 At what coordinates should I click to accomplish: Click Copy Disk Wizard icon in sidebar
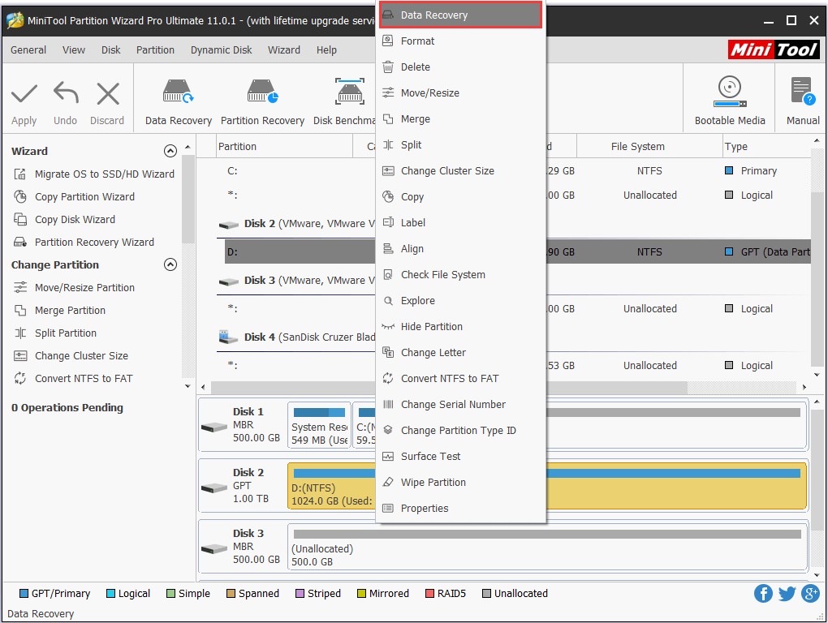coord(20,220)
